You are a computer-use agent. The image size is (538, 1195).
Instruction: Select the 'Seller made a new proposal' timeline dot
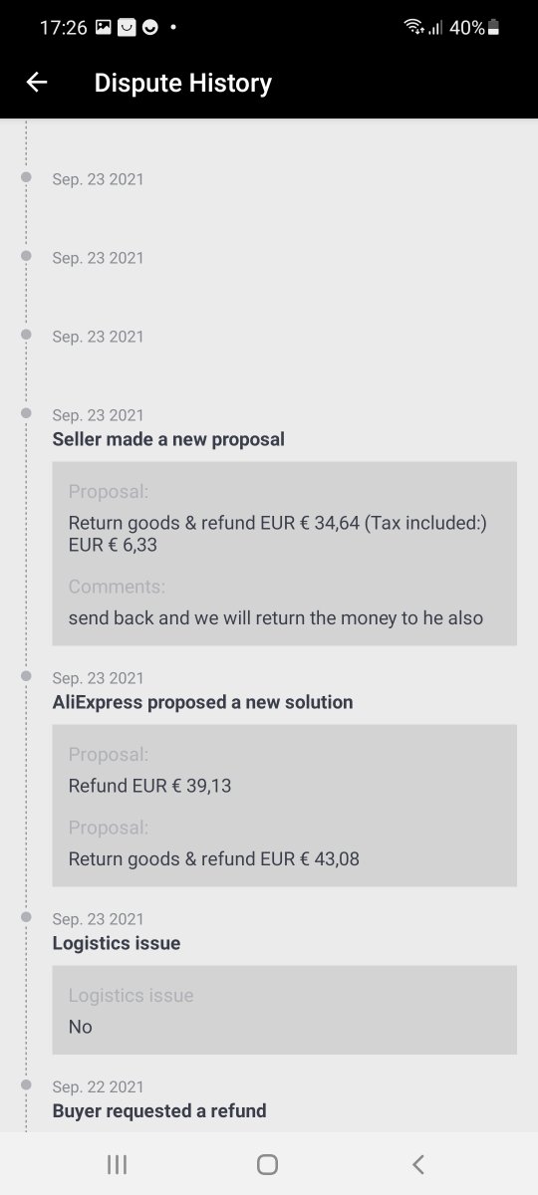(x=26, y=413)
